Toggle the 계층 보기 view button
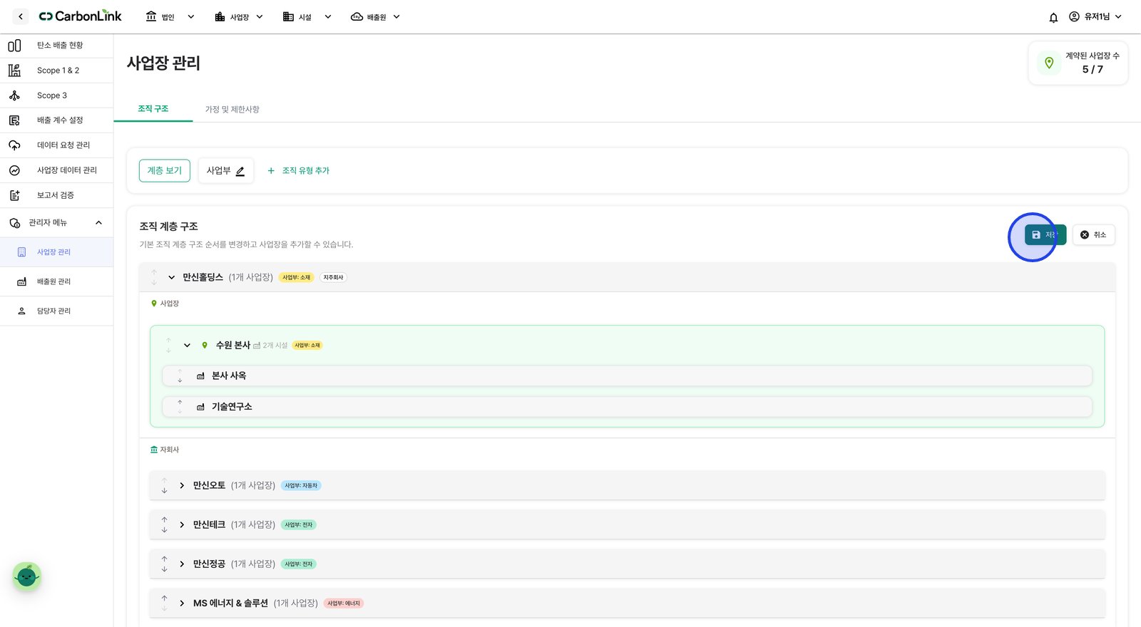Viewport: 1141px width, 627px height. 165,171
